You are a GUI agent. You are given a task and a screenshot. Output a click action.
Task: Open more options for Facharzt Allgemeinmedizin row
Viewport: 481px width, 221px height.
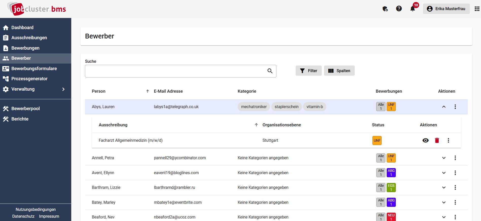point(448,140)
